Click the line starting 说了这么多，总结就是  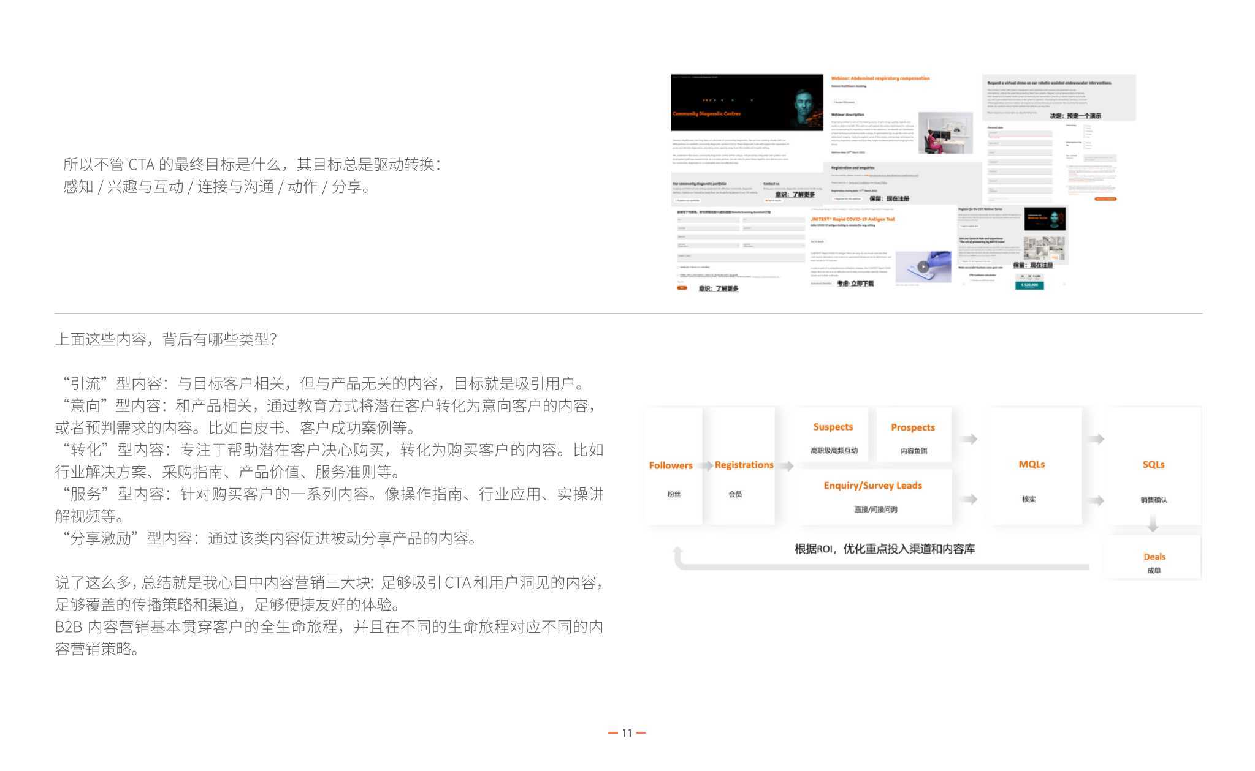(329, 583)
